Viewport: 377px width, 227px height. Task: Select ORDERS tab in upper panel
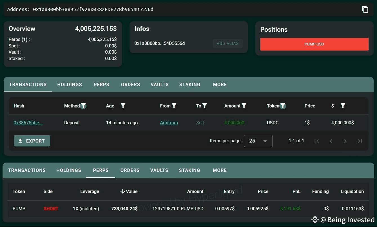pos(130,84)
